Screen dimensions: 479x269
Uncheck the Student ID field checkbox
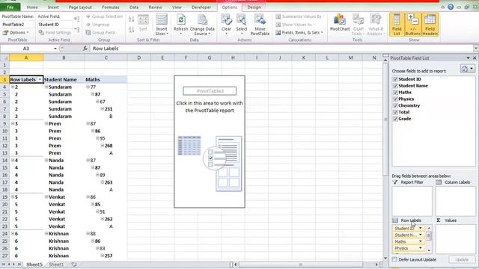(395, 79)
